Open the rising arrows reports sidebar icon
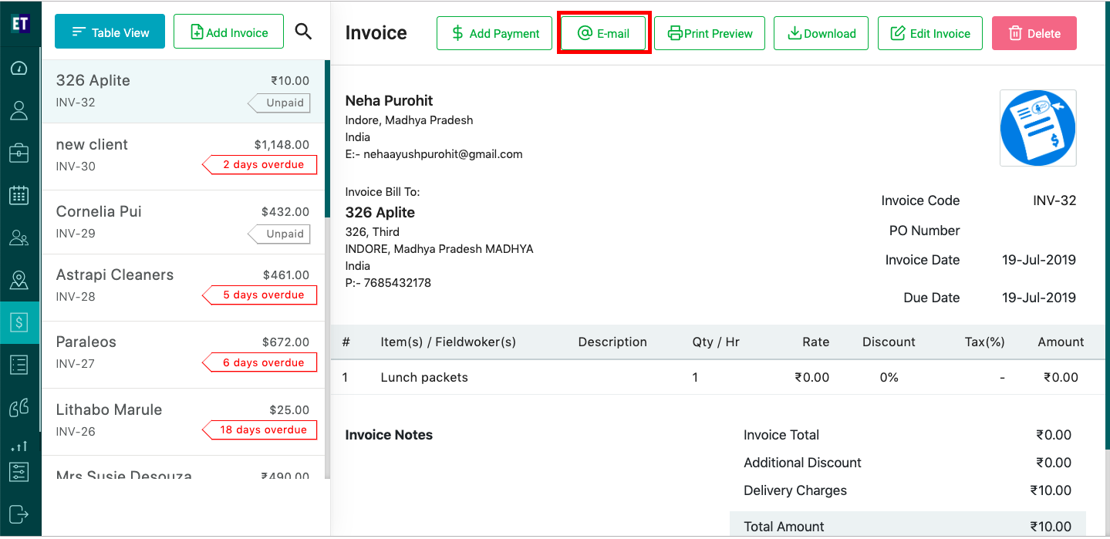 click(x=19, y=446)
